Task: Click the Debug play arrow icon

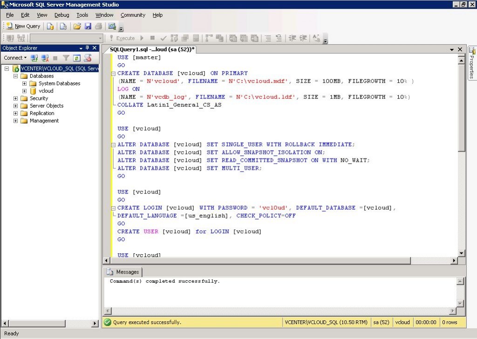Action: click(x=142, y=38)
